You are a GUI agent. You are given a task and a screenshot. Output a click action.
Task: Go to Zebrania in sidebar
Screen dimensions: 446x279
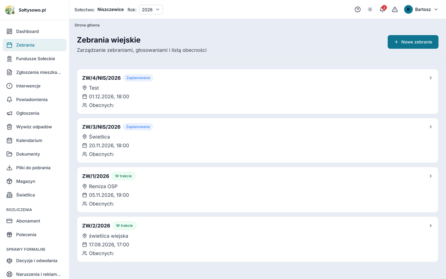[x=35, y=45]
